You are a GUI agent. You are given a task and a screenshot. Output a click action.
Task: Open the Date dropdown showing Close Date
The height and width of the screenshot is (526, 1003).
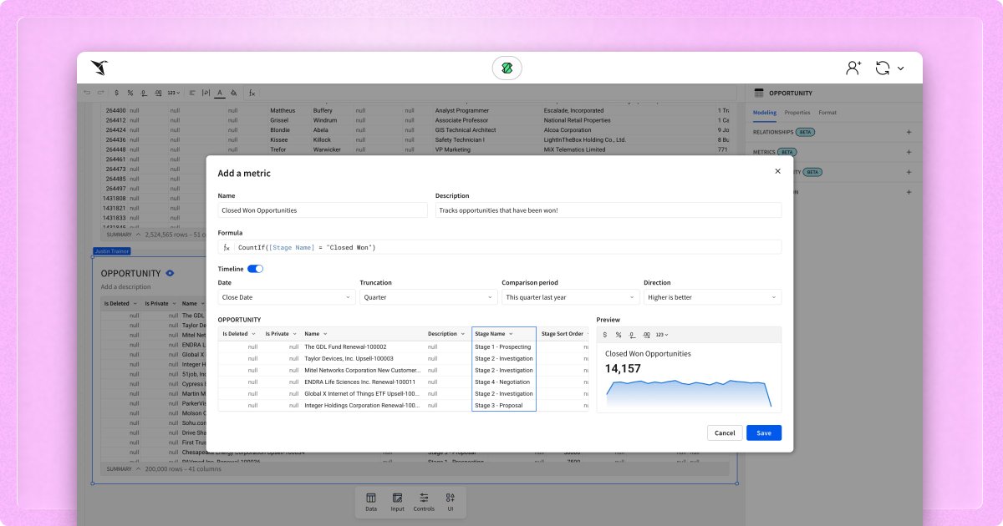click(x=287, y=297)
